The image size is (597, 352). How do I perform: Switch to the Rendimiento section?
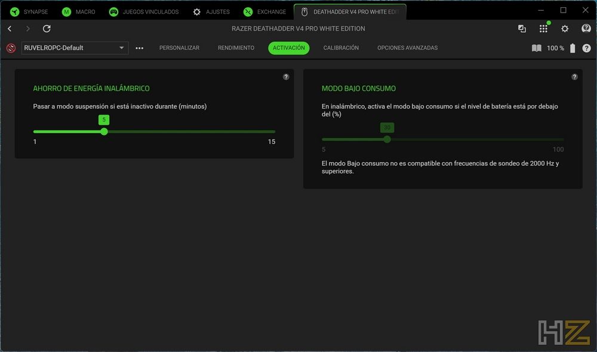[x=236, y=48]
